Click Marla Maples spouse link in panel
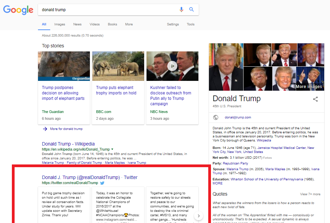The width and height of the screenshot is (330, 223). coord(275,169)
